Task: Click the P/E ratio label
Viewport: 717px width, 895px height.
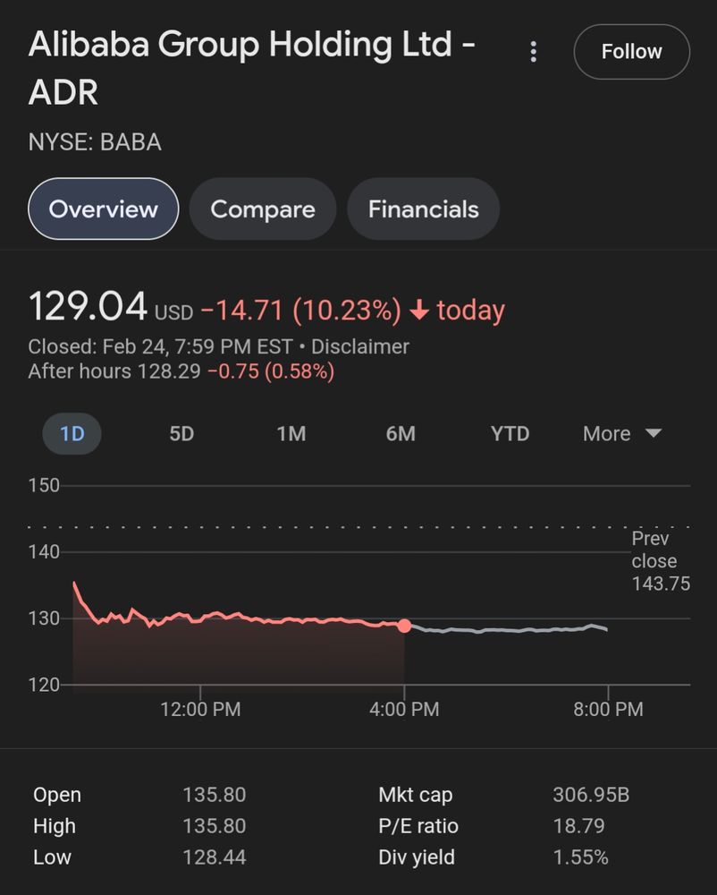Action: pyautogui.click(x=418, y=826)
